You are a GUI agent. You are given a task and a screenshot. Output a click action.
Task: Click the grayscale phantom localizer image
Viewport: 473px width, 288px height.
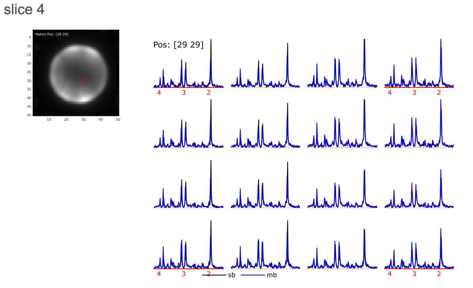coord(76,73)
